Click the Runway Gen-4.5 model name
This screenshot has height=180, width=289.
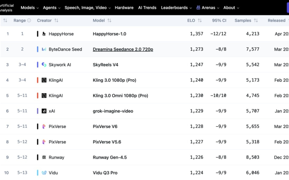110,157
